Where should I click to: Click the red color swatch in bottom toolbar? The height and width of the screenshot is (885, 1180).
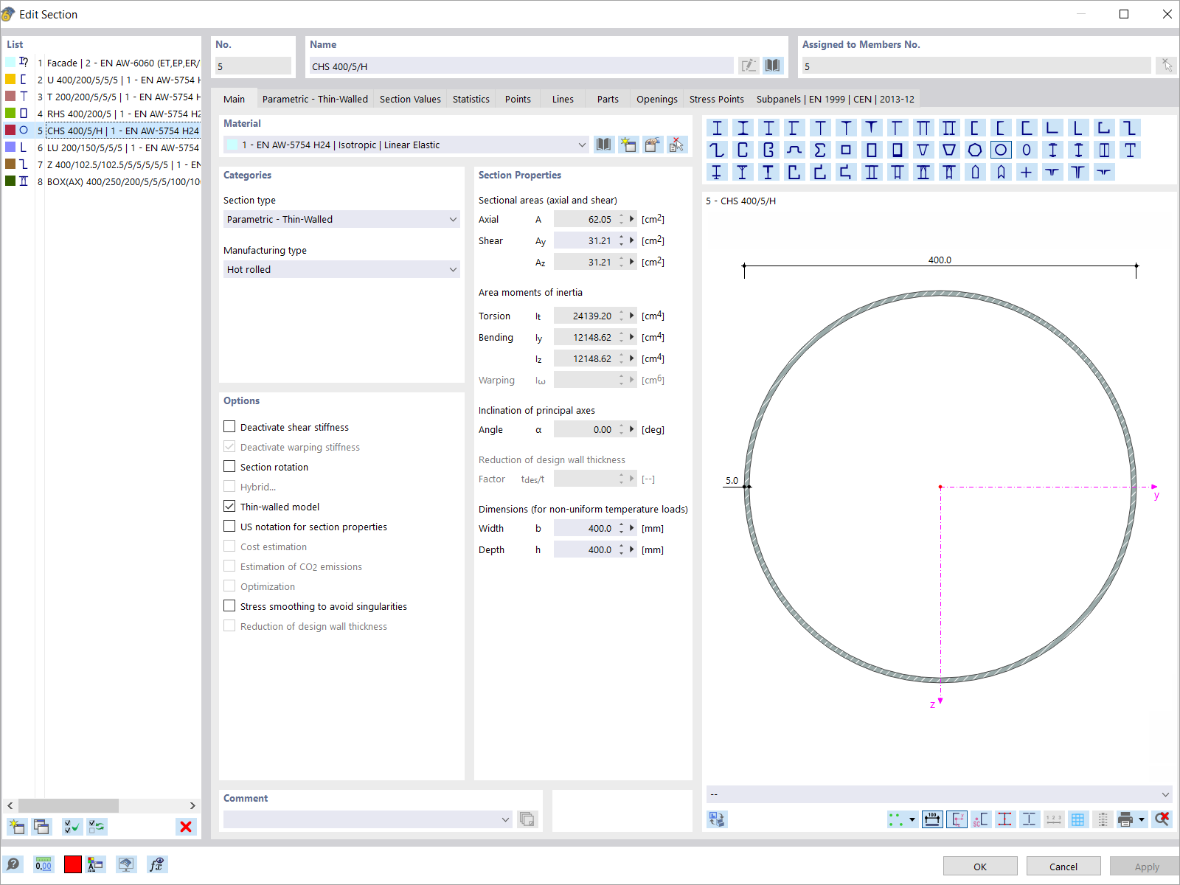point(72,864)
